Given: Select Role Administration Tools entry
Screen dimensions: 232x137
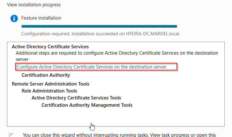Looking at the screenshot, I should click(x=49, y=91).
